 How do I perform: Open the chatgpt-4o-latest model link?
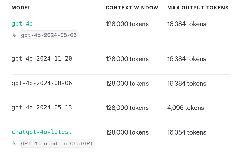42,132
